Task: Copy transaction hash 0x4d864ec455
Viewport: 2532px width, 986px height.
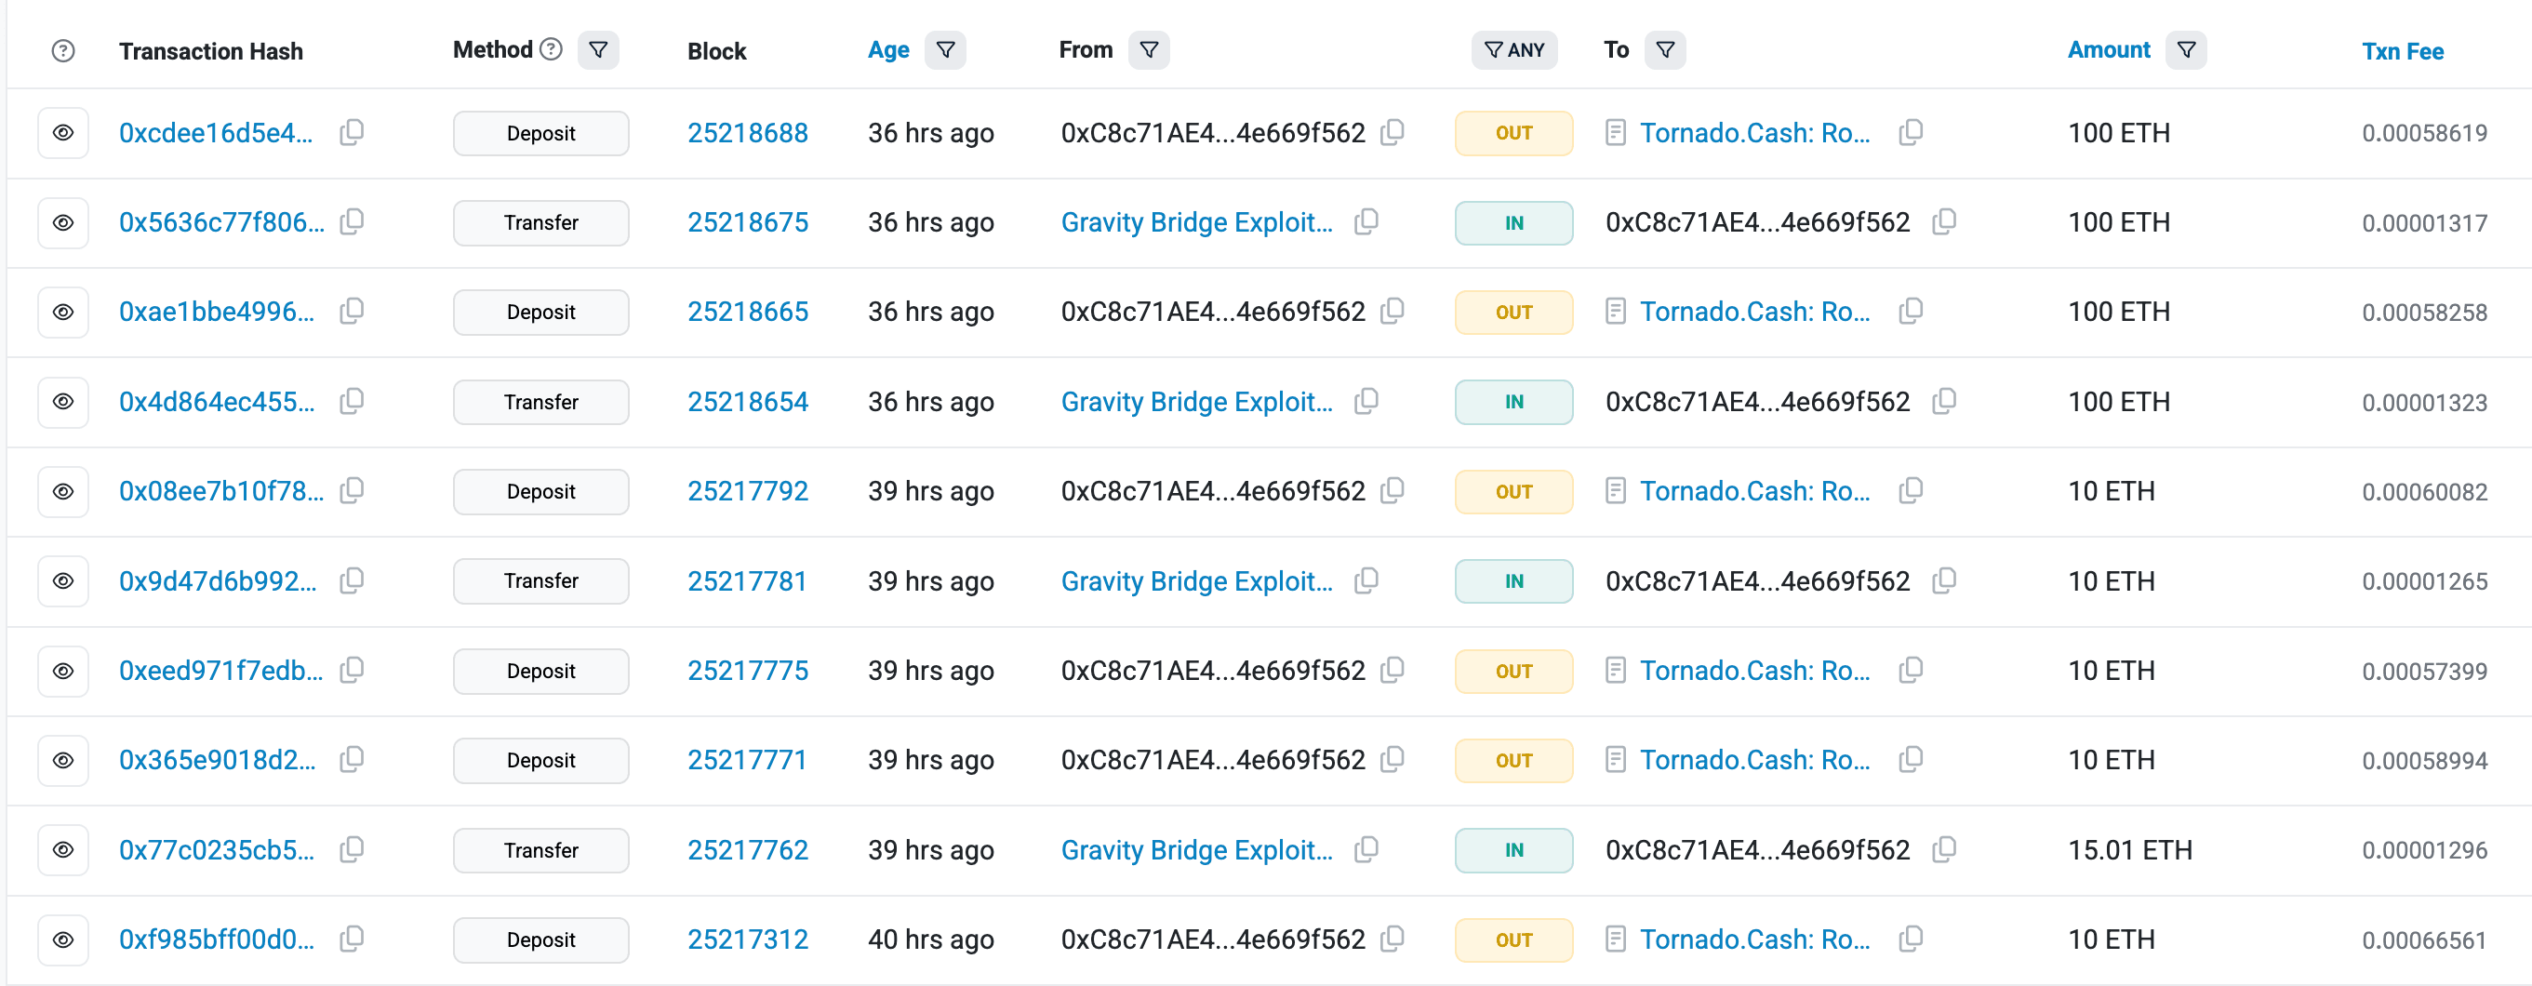Action: [352, 401]
